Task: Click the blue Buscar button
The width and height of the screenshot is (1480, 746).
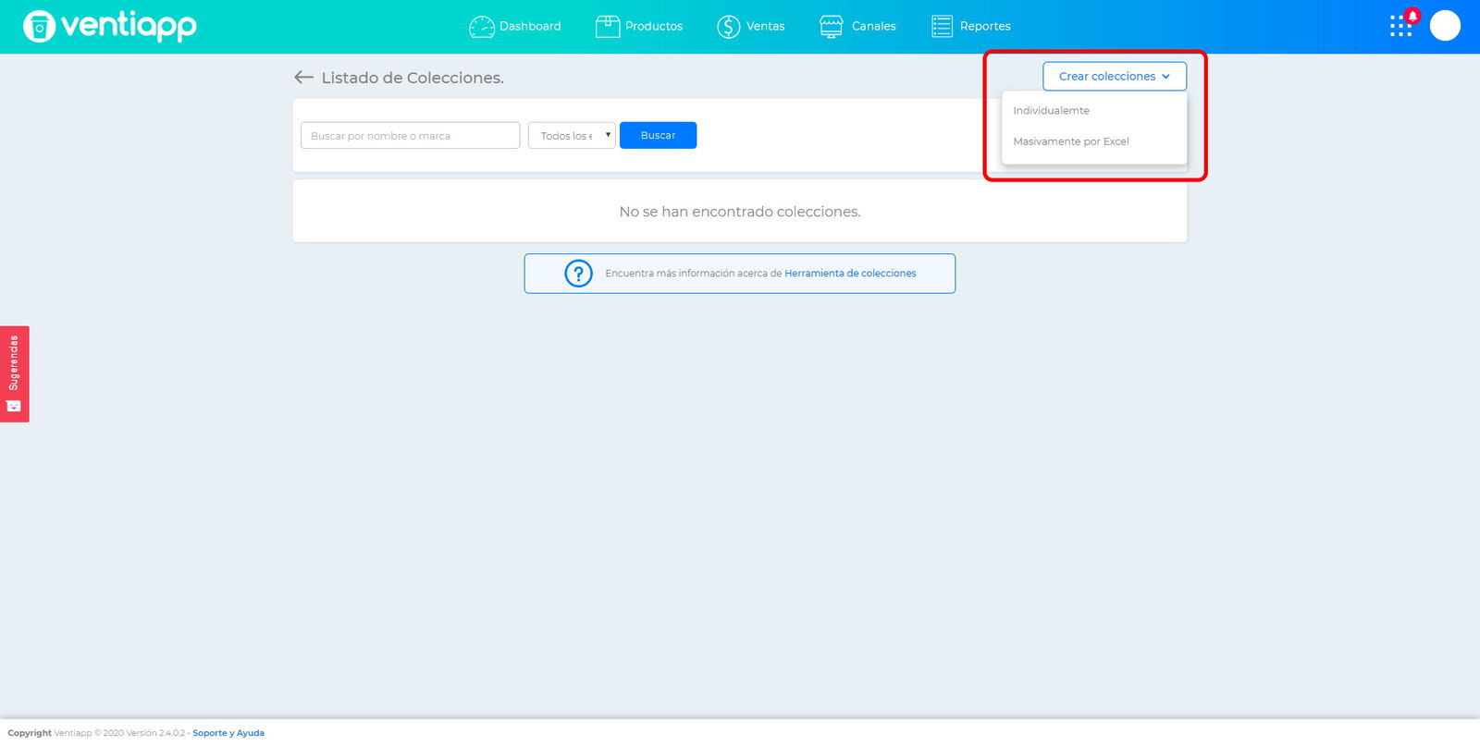Action: click(x=658, y=136)
